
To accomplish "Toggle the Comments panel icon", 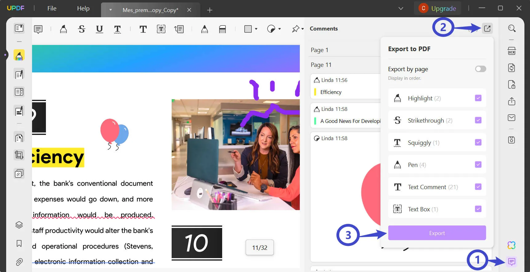I will tap(512, 262).
